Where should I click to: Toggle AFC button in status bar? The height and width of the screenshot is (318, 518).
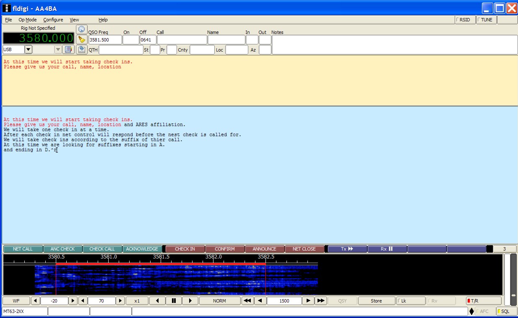485,311
